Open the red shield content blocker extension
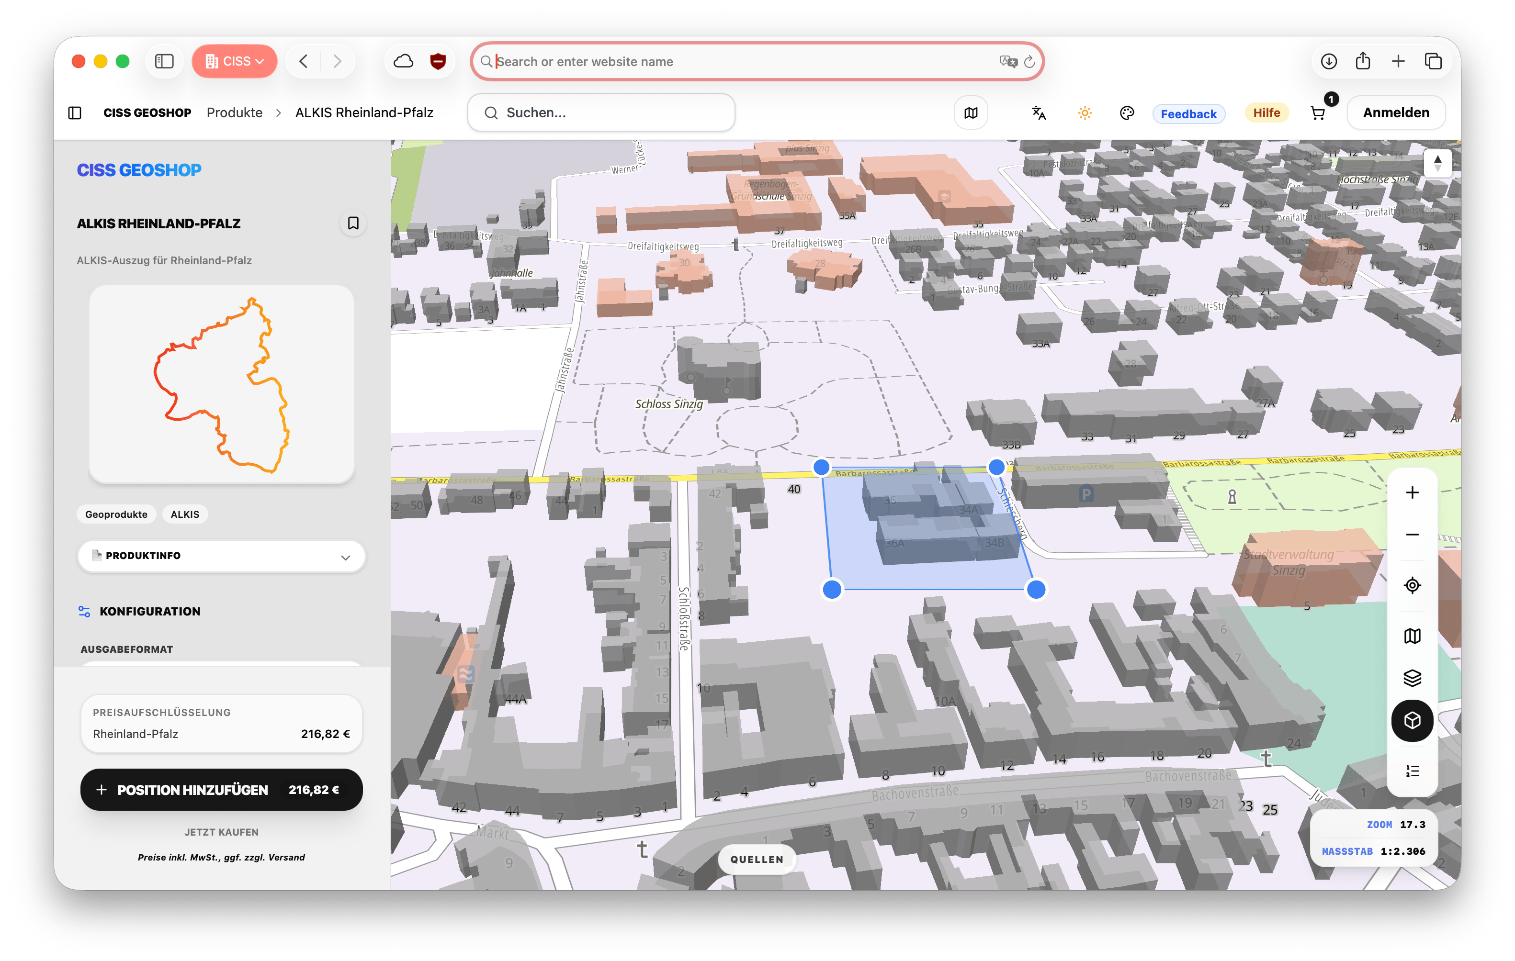Image resolution: width=1515 pixels, height=961 pixels. coord(438,61)
